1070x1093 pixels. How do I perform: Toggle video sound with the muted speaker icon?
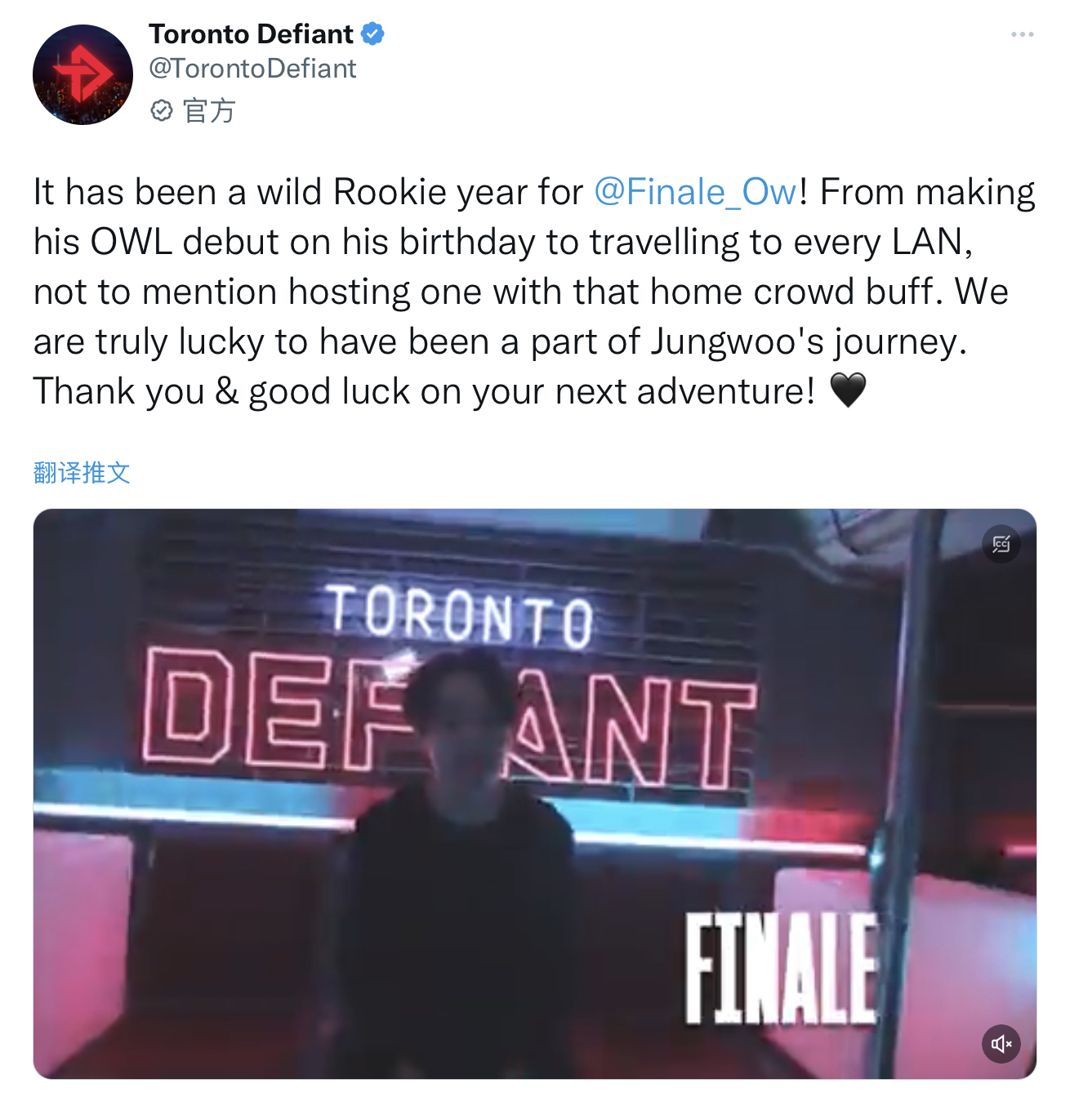1001,1043
